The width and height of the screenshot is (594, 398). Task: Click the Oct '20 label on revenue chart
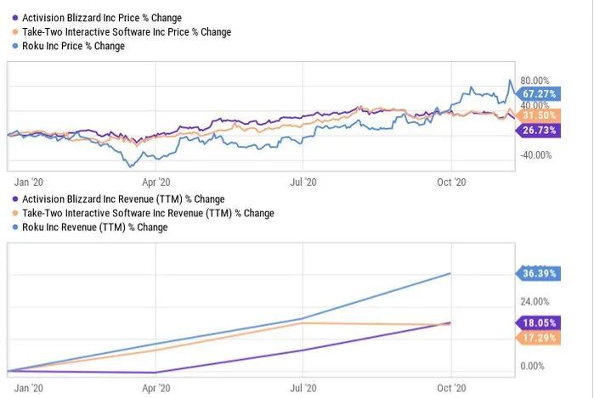coord(450,387)
